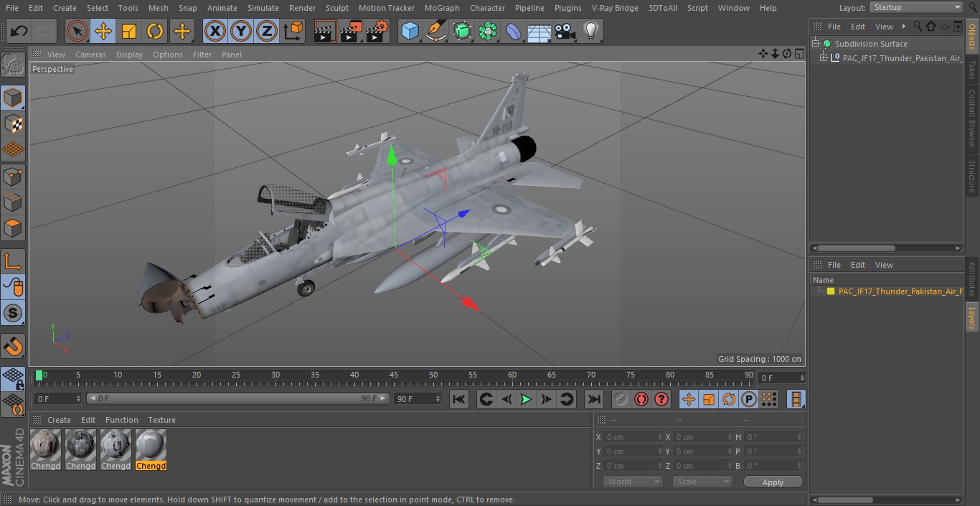
Task: Click the X position input field
Action: [x=634, y=437]
